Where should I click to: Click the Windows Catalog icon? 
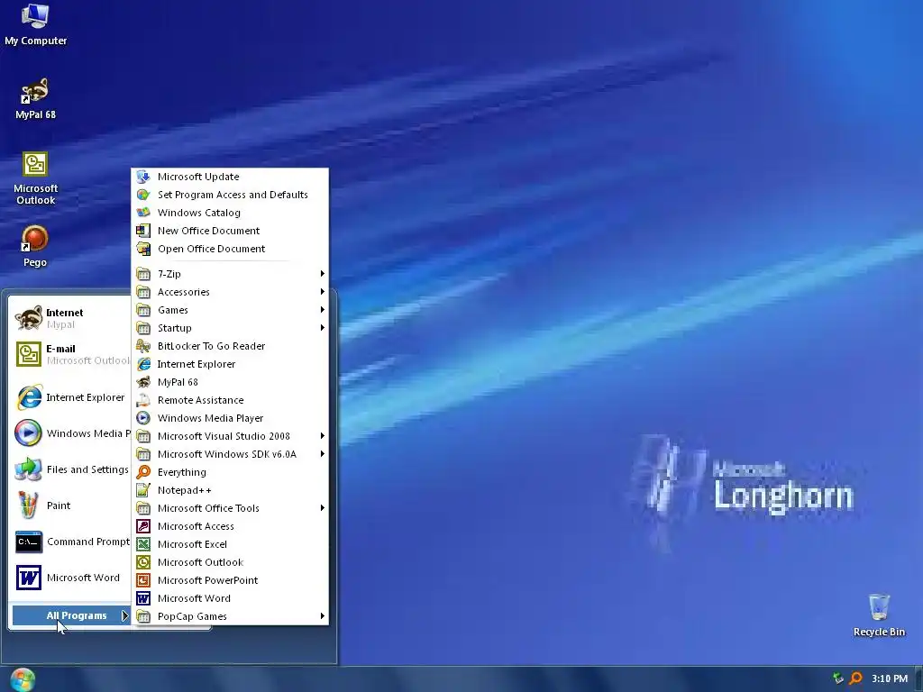(143, 213)
